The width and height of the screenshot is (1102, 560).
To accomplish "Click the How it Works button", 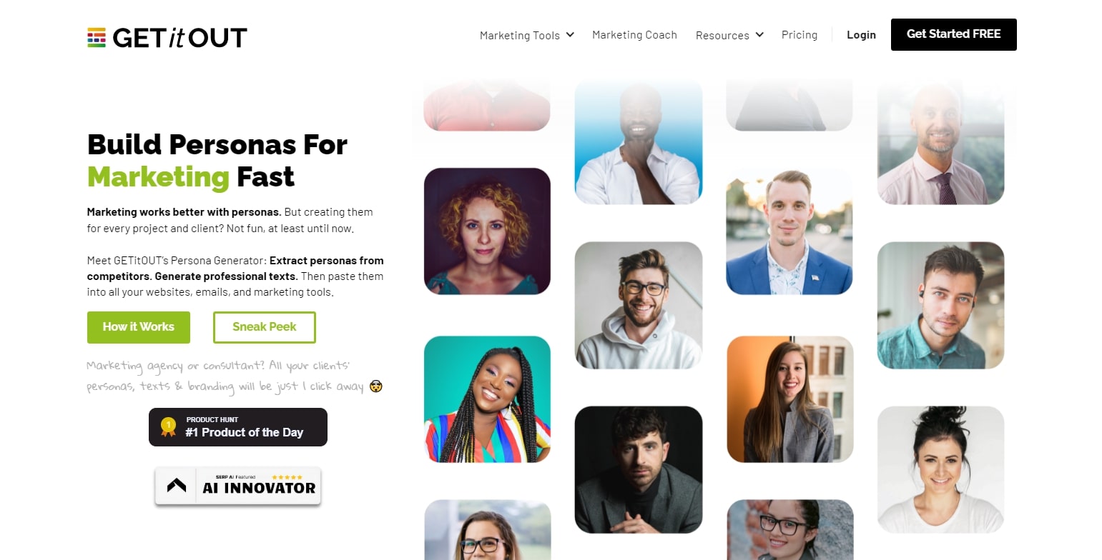I will (139, 327).
